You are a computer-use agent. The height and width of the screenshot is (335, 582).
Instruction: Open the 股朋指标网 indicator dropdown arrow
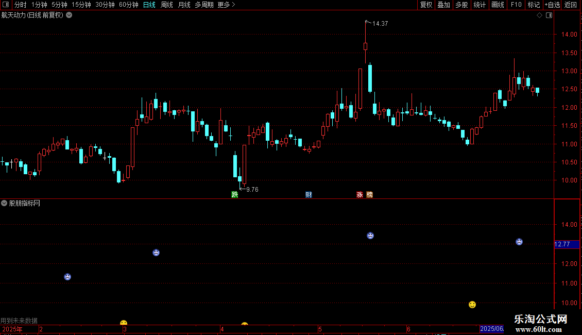click(4, 203)
